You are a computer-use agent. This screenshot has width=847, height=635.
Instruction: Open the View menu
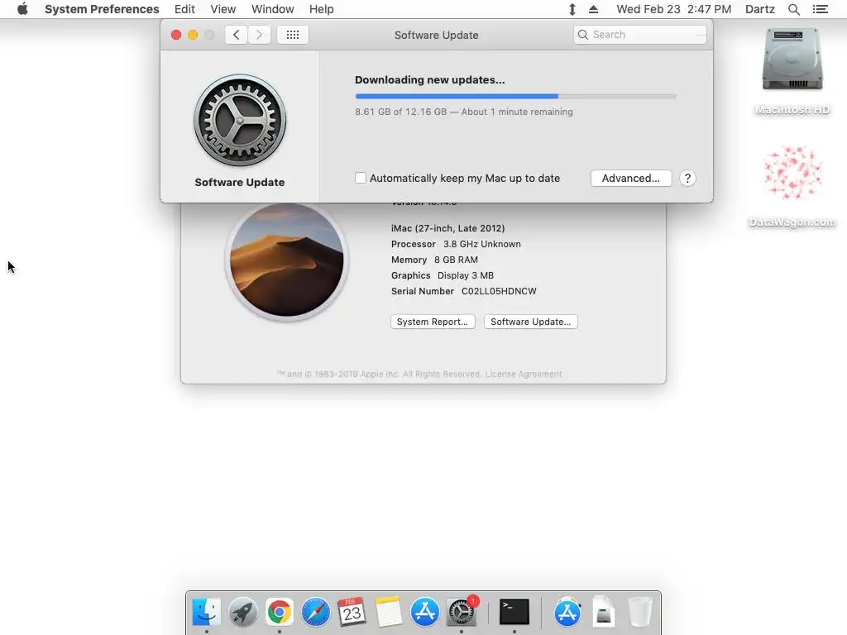223,9
